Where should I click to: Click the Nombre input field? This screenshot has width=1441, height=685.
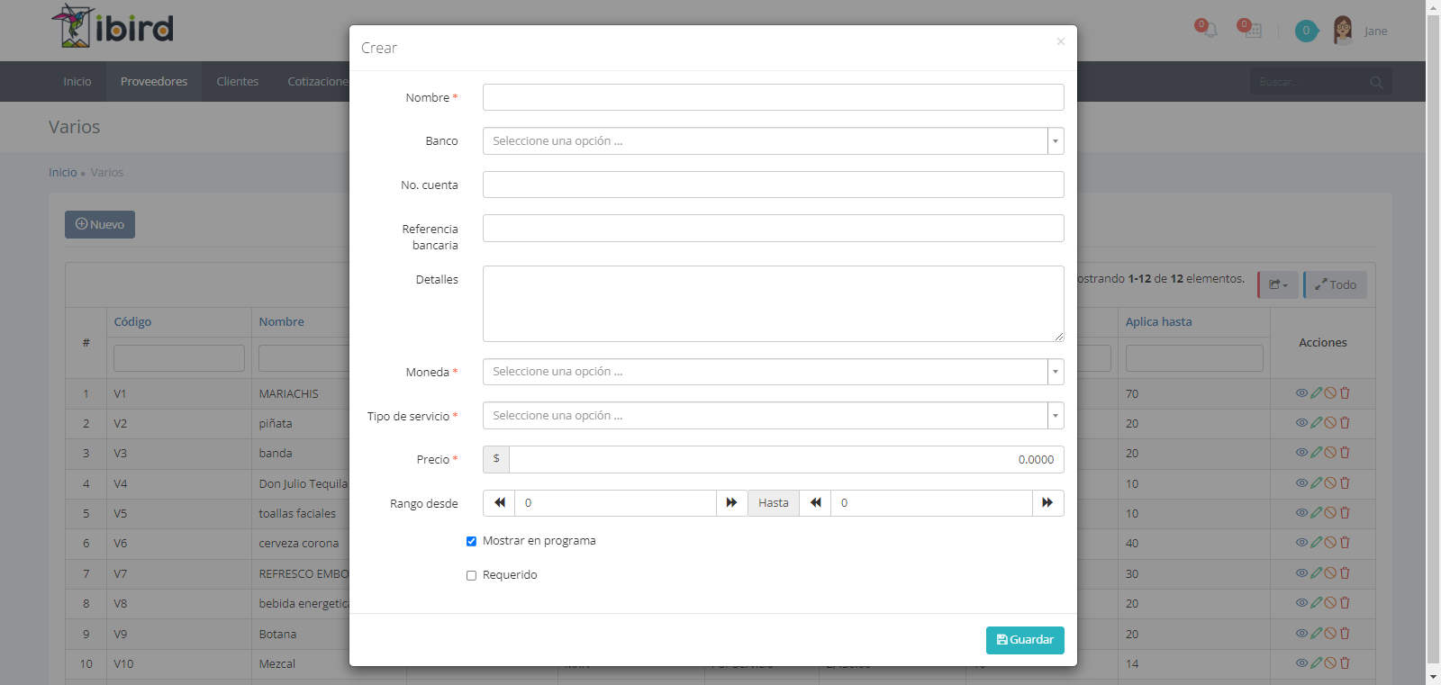tap(773, 97)
